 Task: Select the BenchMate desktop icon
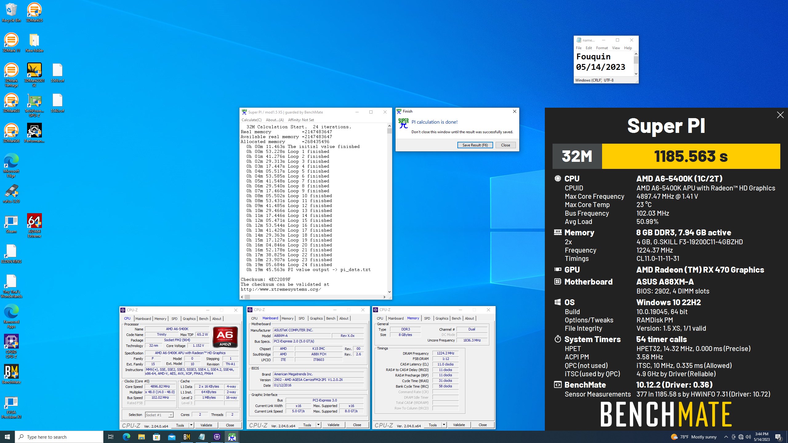11,374
